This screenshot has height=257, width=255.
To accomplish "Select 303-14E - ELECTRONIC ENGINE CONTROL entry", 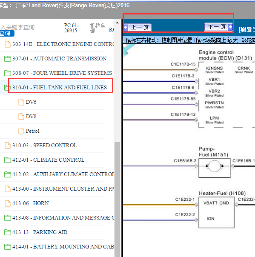I will pos(63,44).
